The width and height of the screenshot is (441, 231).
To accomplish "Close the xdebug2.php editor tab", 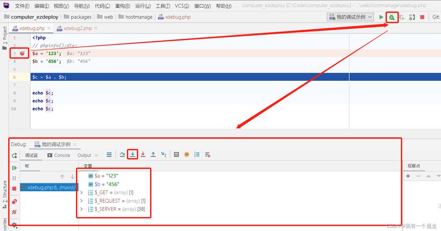I will point(95,28).
